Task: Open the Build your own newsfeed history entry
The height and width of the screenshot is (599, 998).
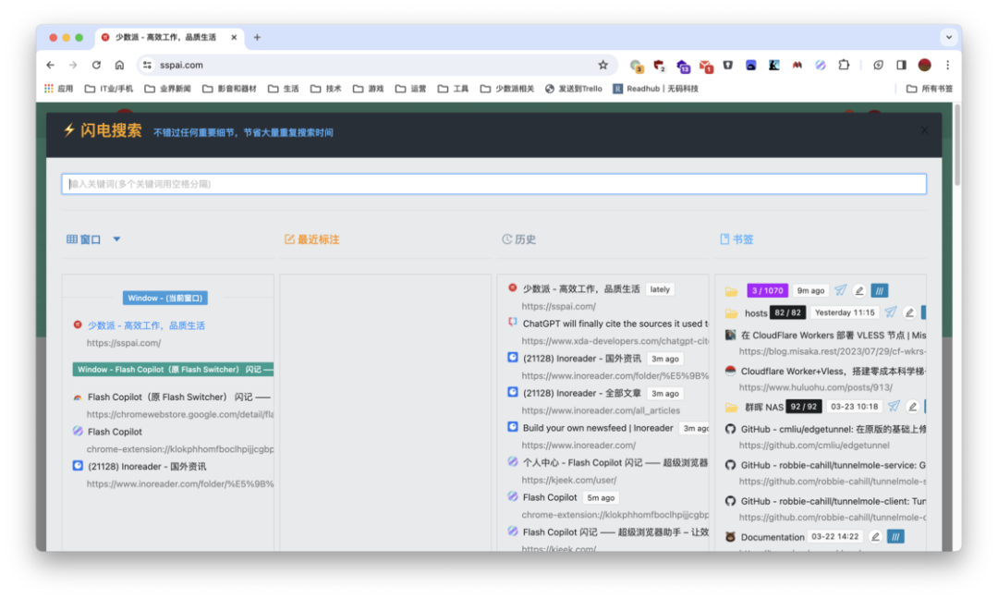Action: point(598,428)
